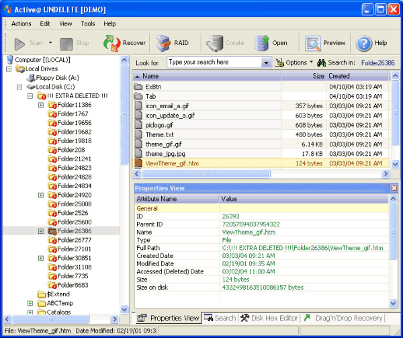This screenshot has height=338, width=403.
Task: Click the Stop toolbar icon
Action: 66,44
